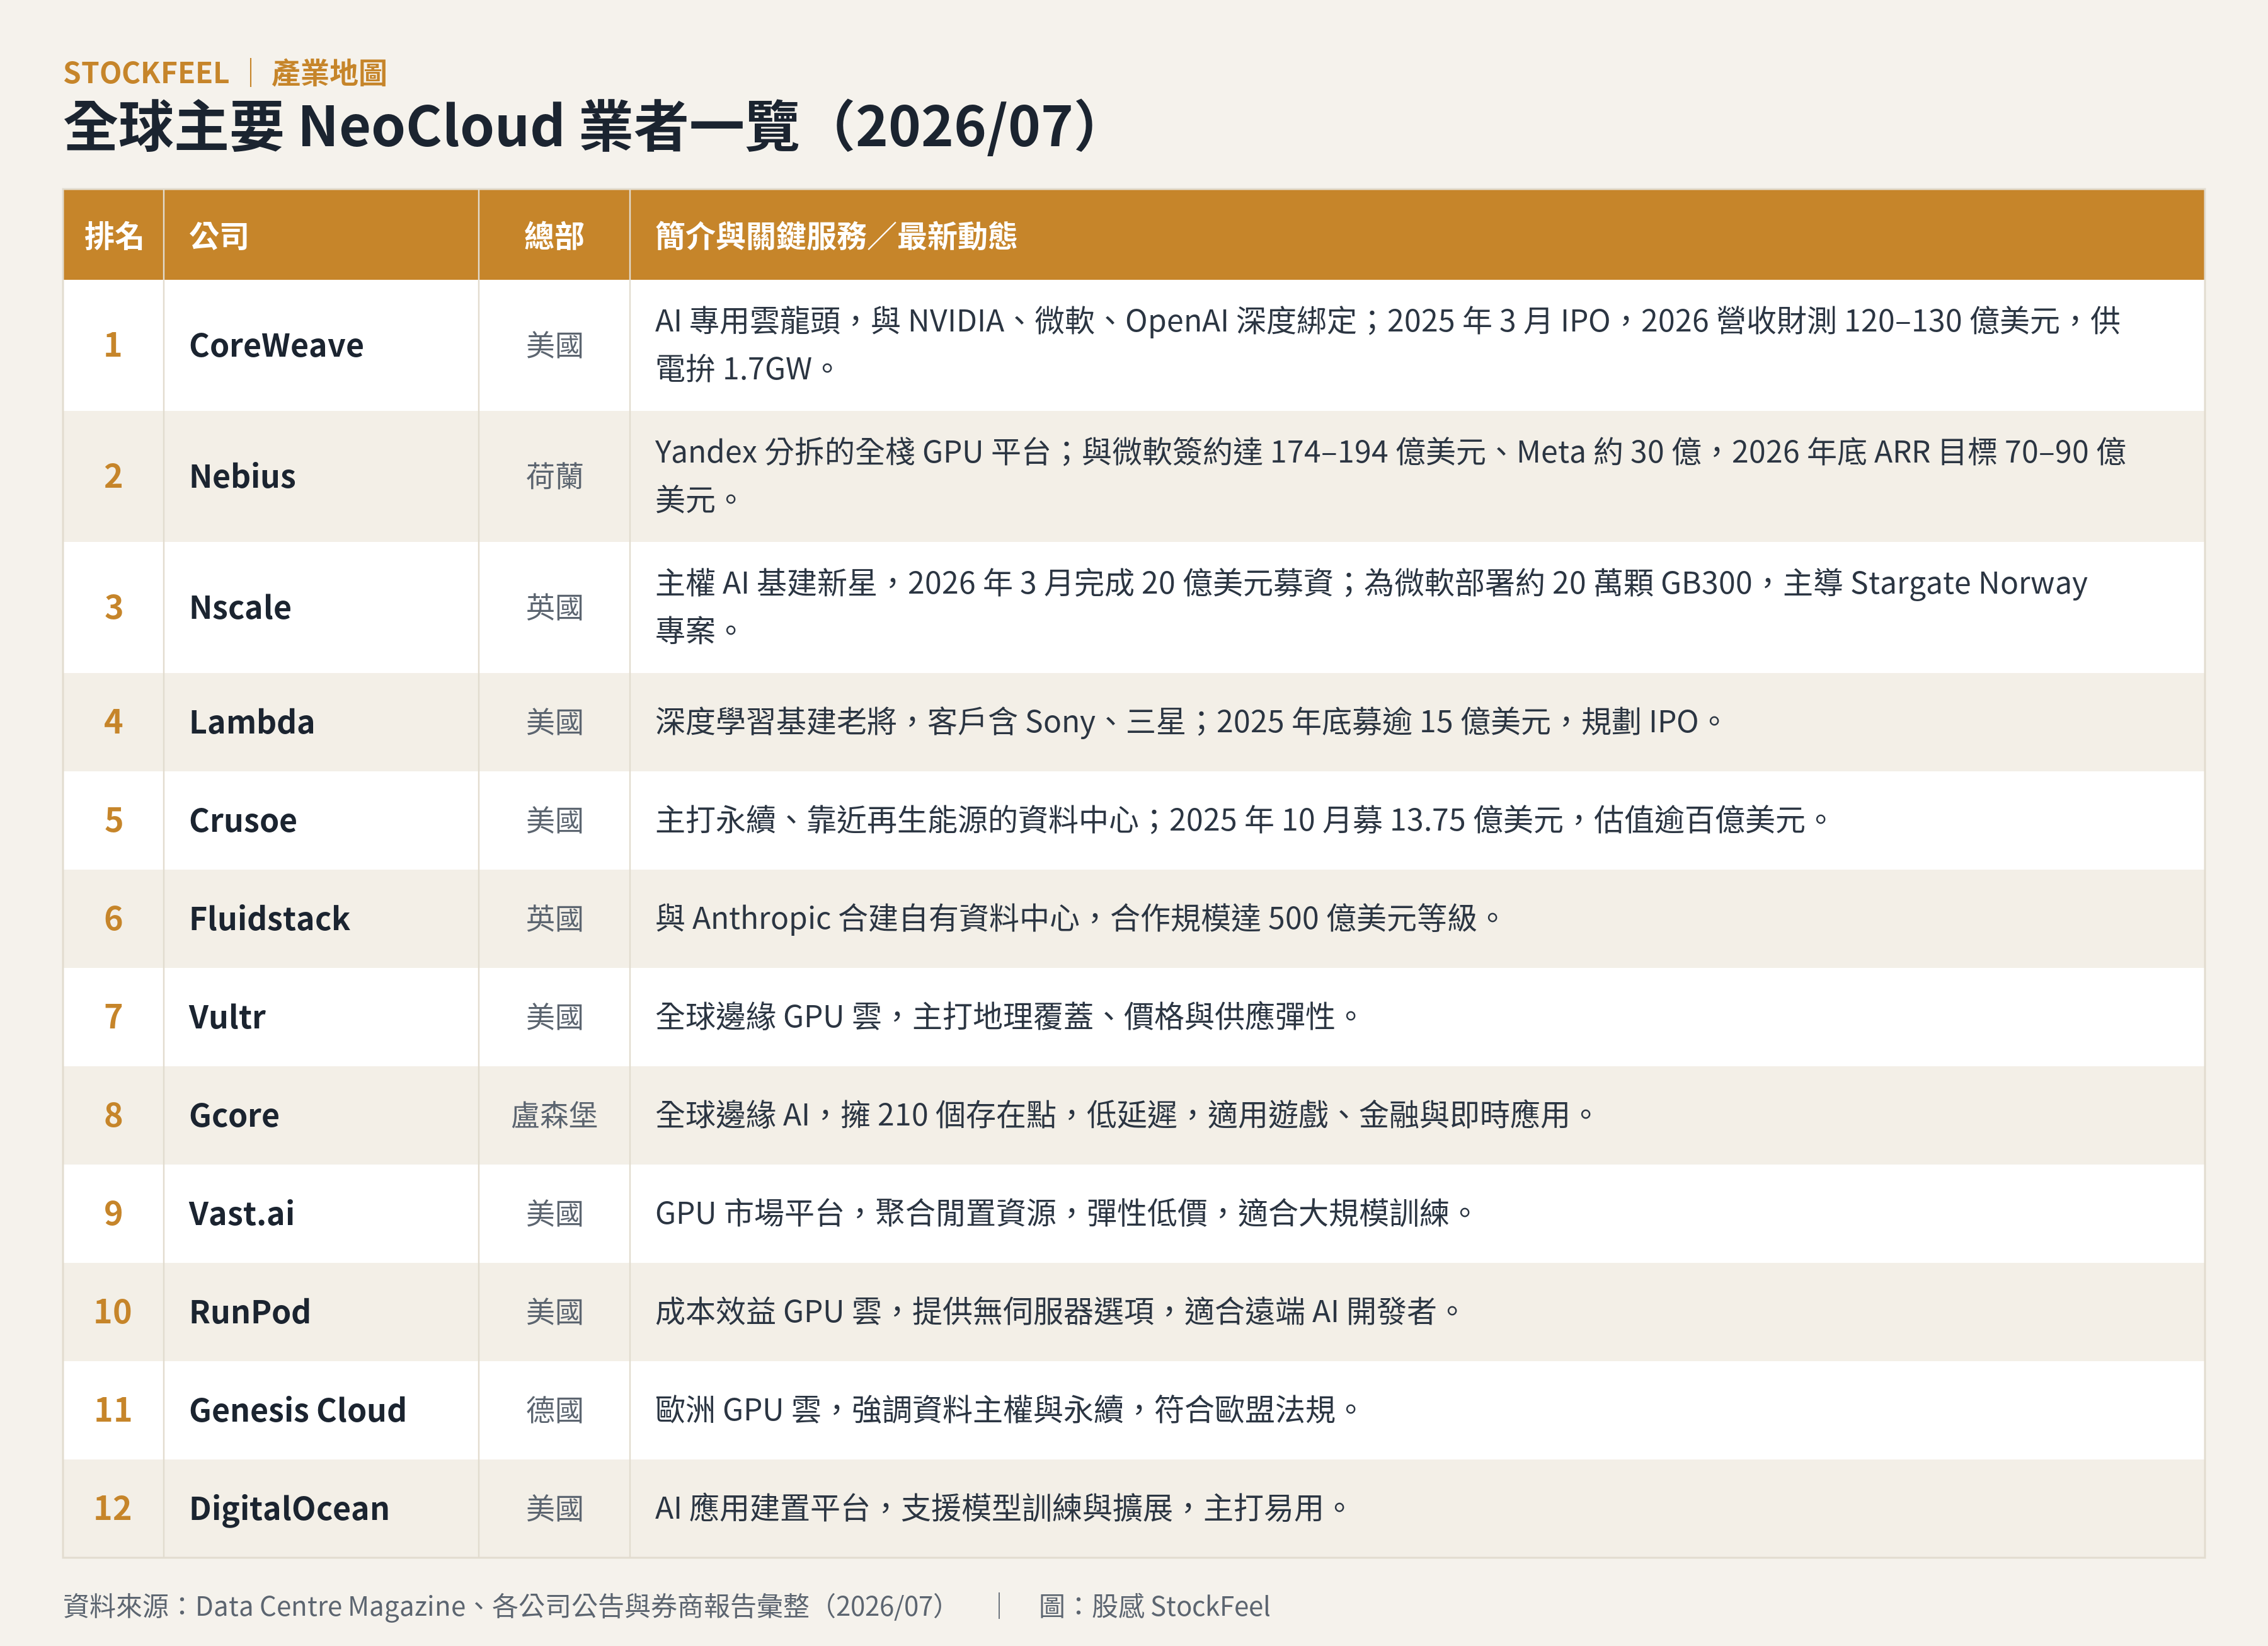Image resolution: width=2268 pixels, height=1646 pixels.
Task: Click Fluidstack description 與 Anthropic 合建
Action: [1078, 918]
